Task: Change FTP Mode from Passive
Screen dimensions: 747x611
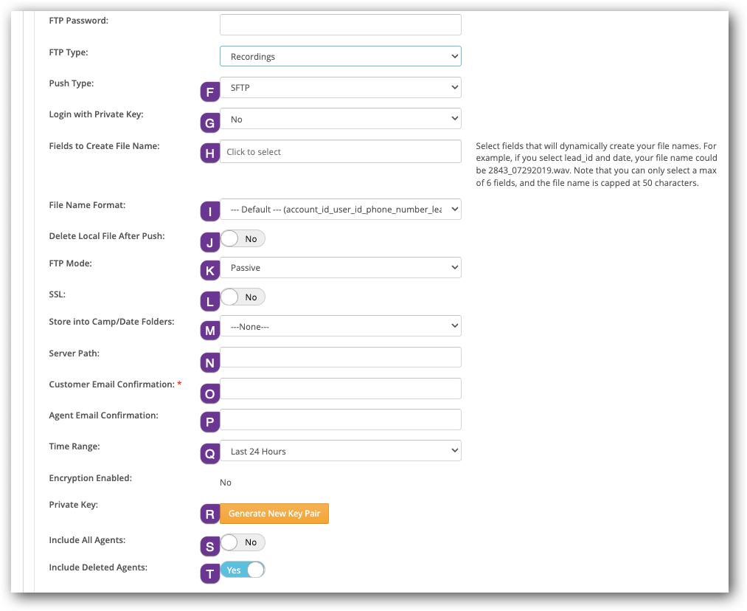Action: coord(340,268)
